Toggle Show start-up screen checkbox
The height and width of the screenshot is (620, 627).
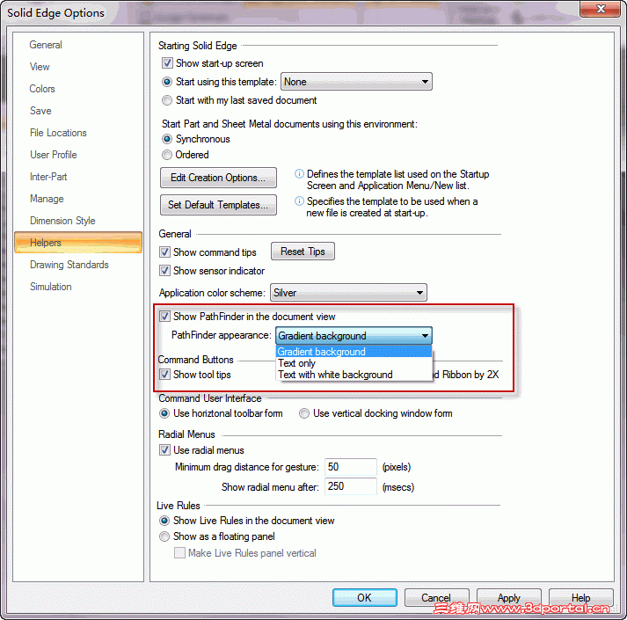pos(167,63)
